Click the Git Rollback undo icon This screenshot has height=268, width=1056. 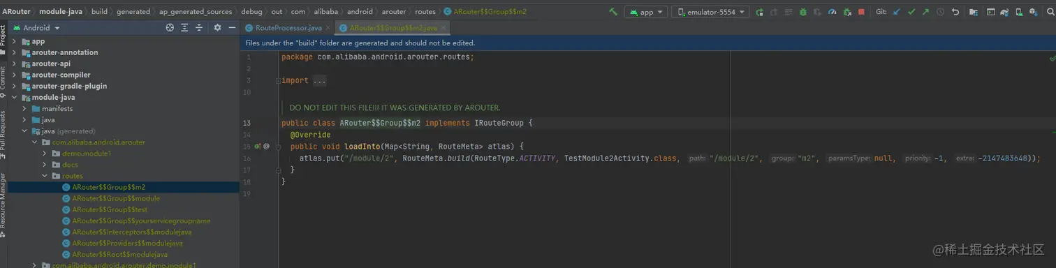pos(955,12)
